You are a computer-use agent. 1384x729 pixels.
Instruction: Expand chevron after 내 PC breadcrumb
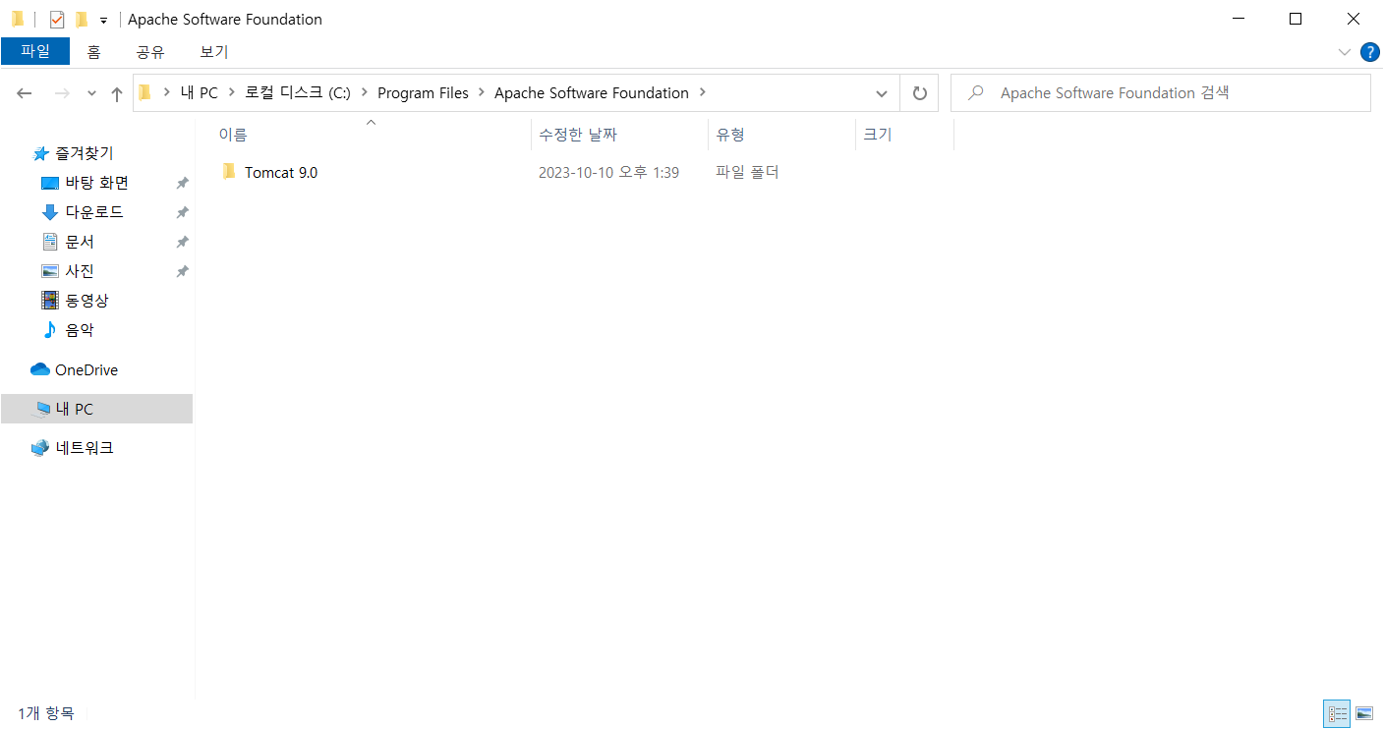(x=232, y=92)
